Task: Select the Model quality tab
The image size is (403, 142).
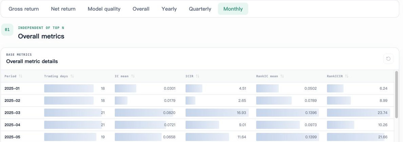Action: point(104,9)
